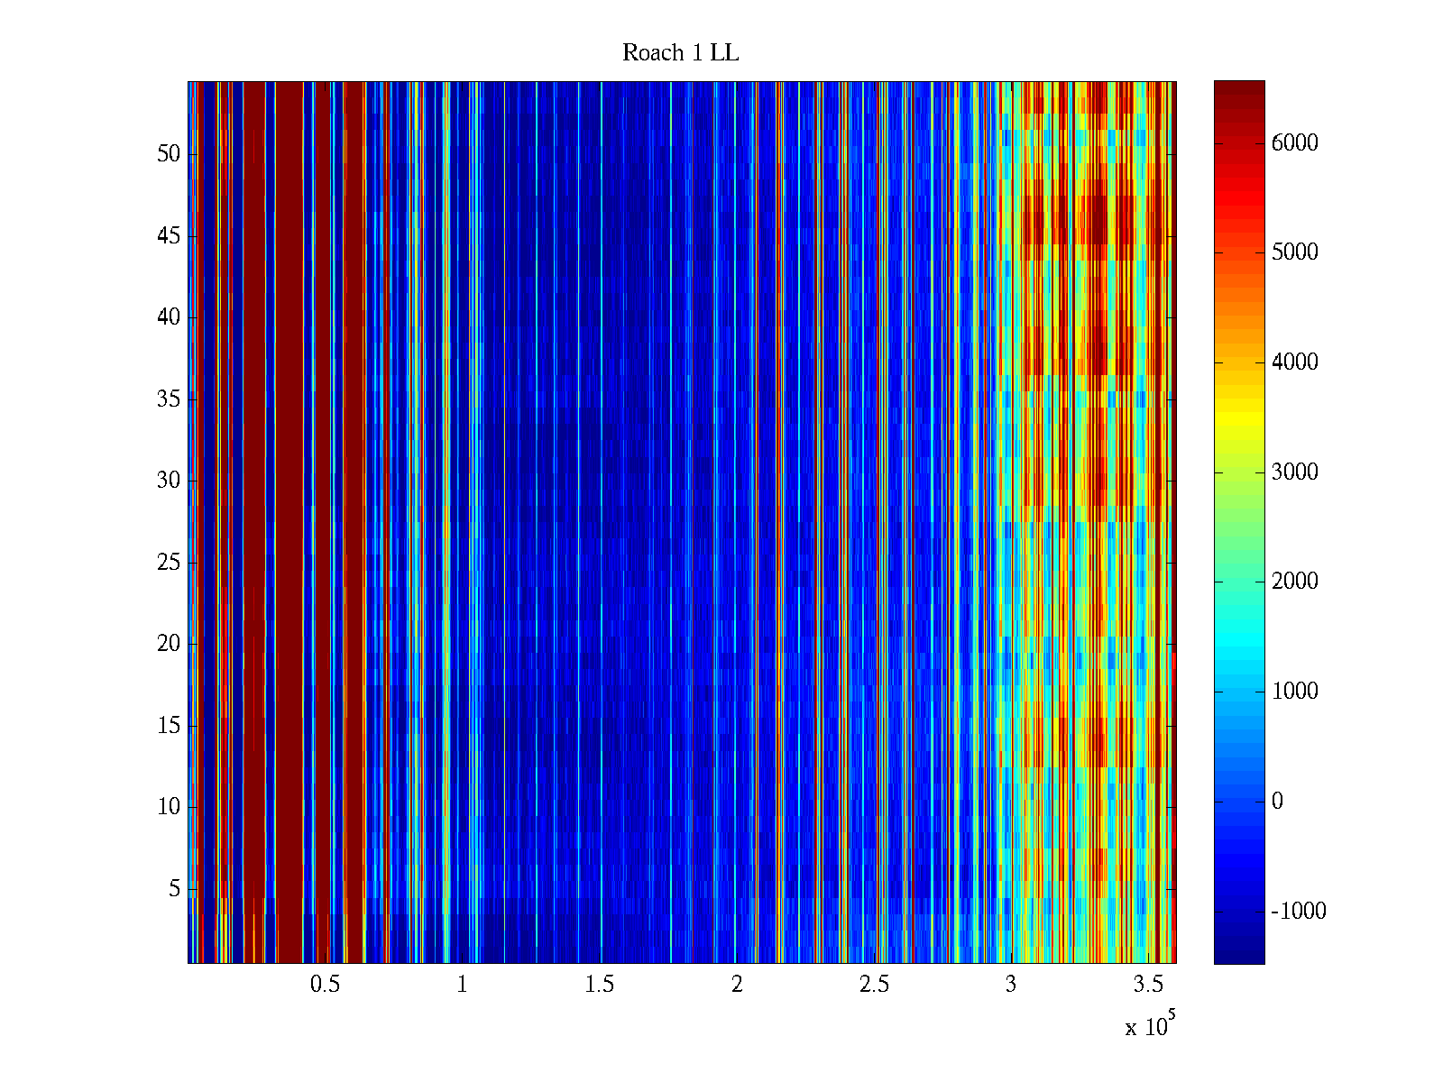
Task: Click the colorbar label 3000
Action: (x=1294, y=472)
